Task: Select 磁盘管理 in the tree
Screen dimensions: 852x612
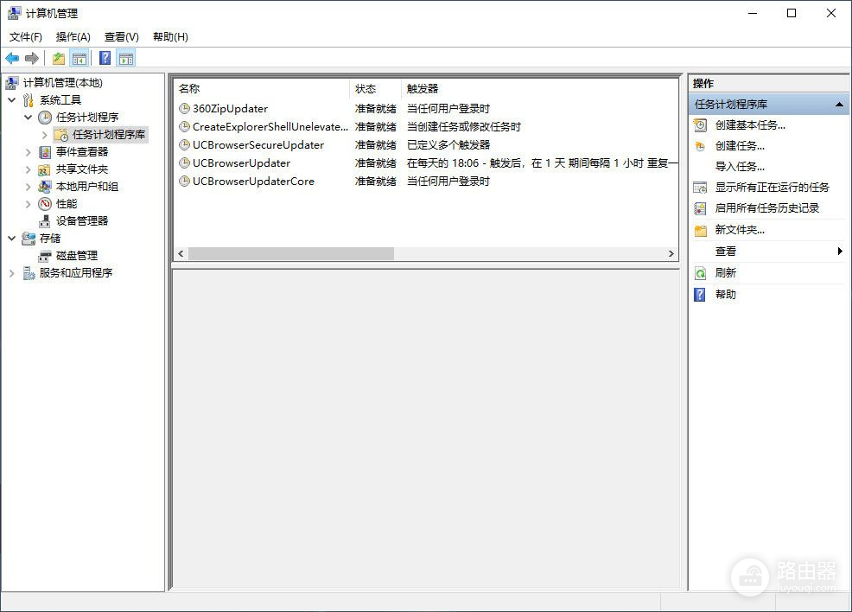Action: [x=76, y=256]
